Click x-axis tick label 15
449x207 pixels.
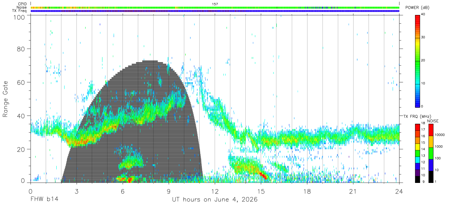[261, 191]
